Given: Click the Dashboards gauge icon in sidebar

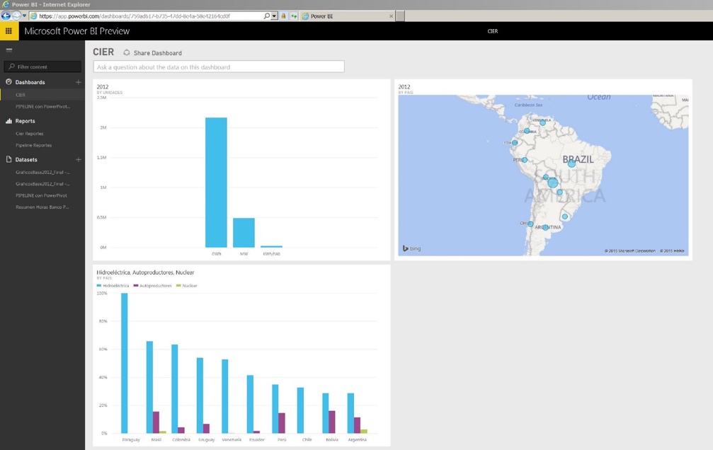Looking at the screenshot, I should pos(8,82).
